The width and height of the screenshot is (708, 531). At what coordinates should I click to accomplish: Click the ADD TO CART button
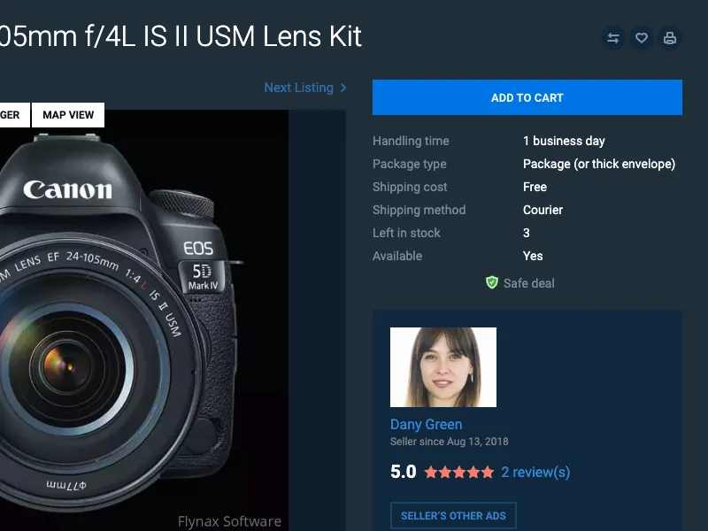pyautogui.click(x=527, y=97)
